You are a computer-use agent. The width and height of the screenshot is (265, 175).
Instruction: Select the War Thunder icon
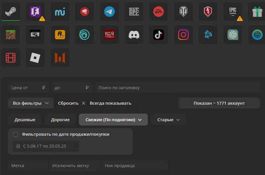coord(109,35)
